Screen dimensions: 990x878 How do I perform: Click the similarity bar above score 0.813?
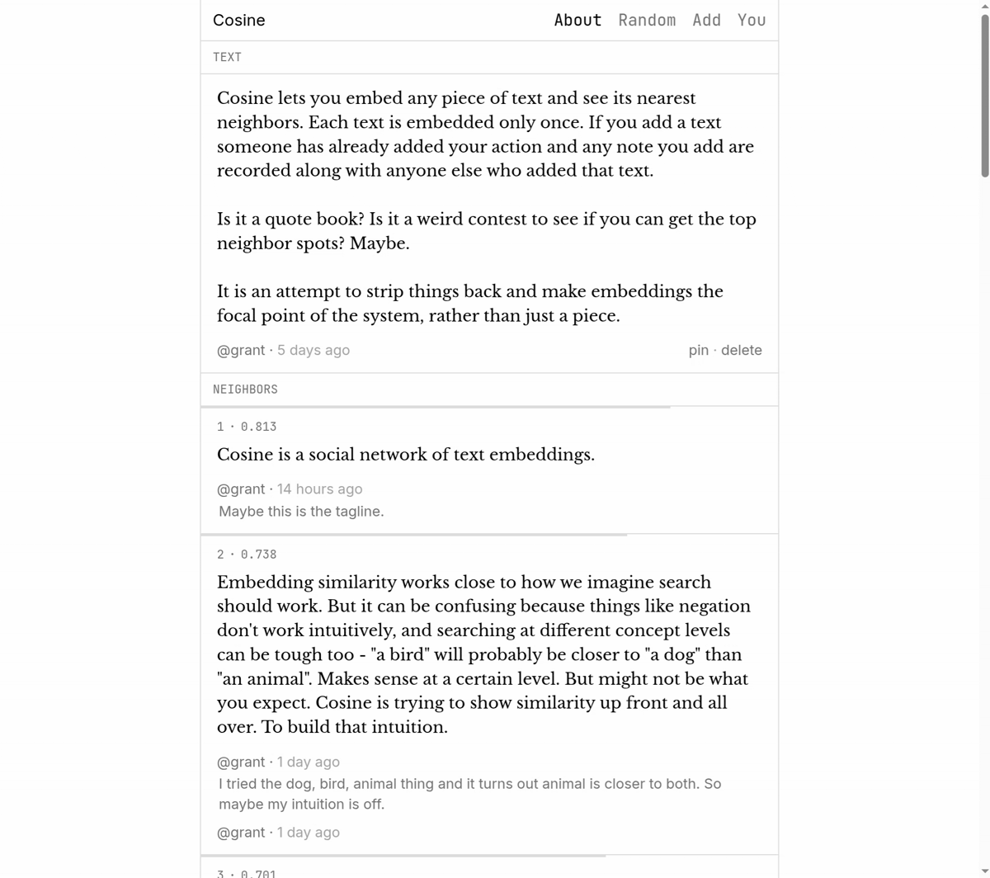click(436, 407)
